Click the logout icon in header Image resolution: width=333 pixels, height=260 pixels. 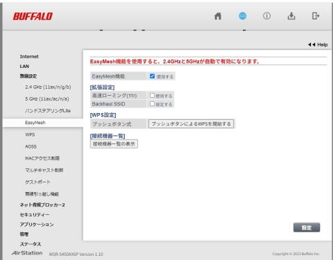pos(316,16)
